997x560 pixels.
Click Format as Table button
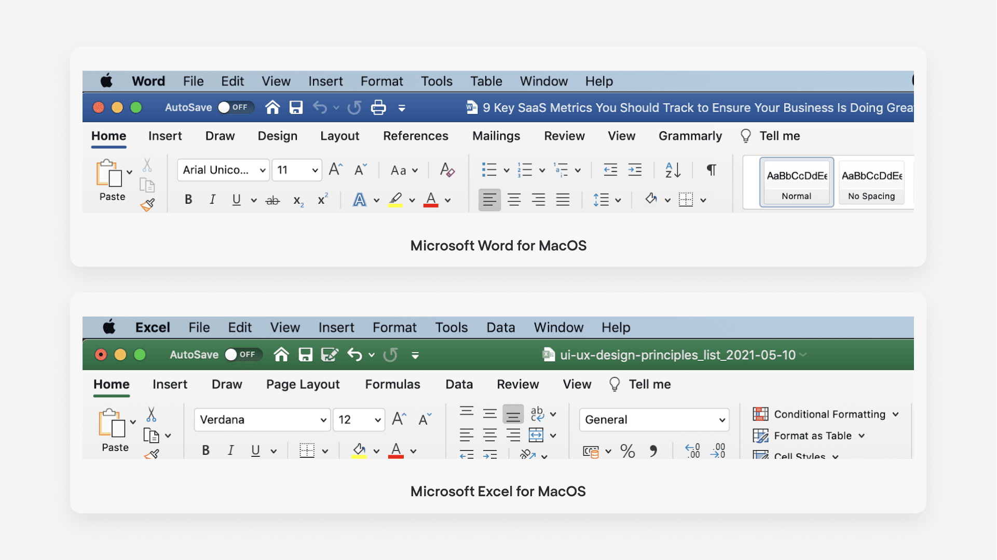click(x=812, y=436)
